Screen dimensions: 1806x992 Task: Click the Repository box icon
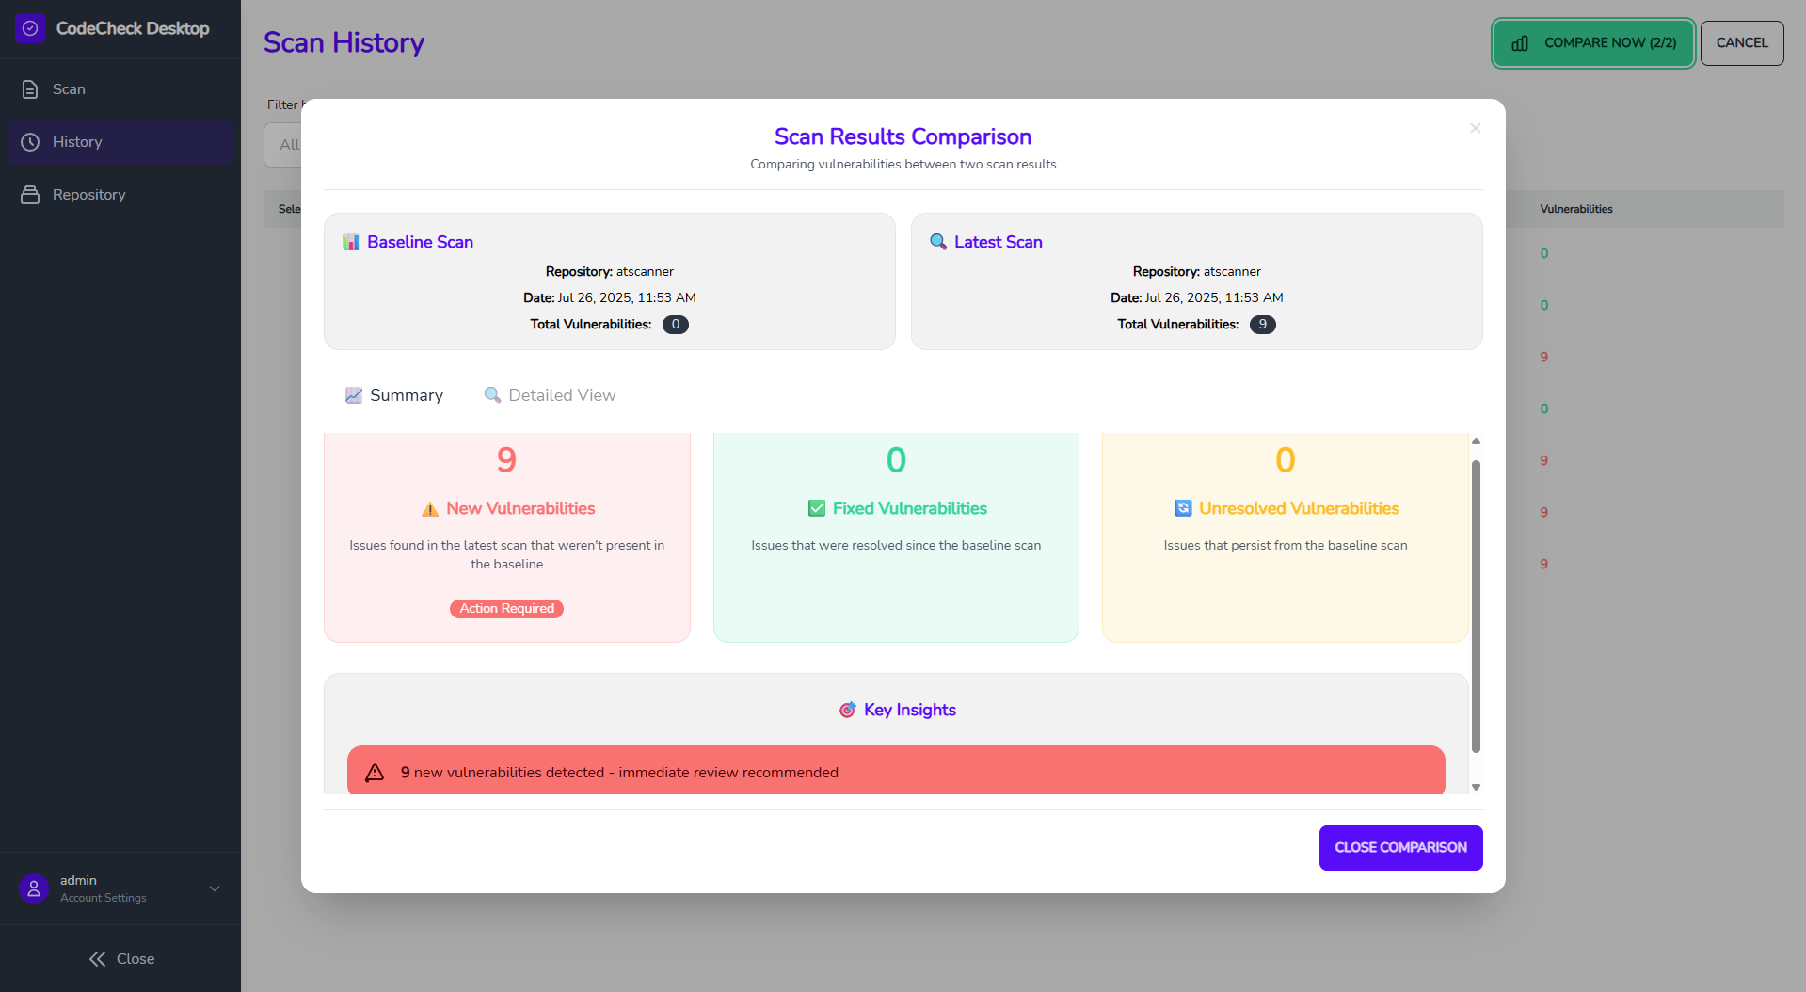tap(30, 195)
